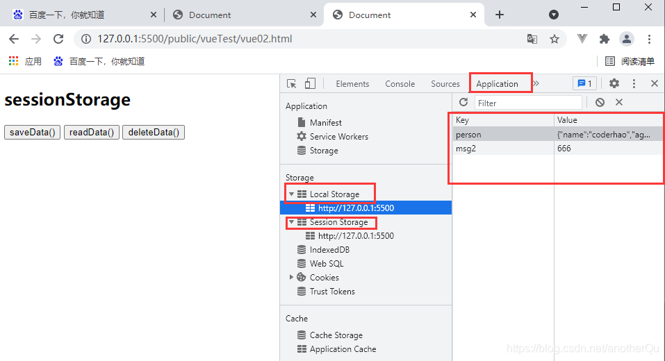Open the Chrome profile avatar
Image resolution: width=665 pixels, height=361 pixels.
pyautogui.click(x=626, y=39)
